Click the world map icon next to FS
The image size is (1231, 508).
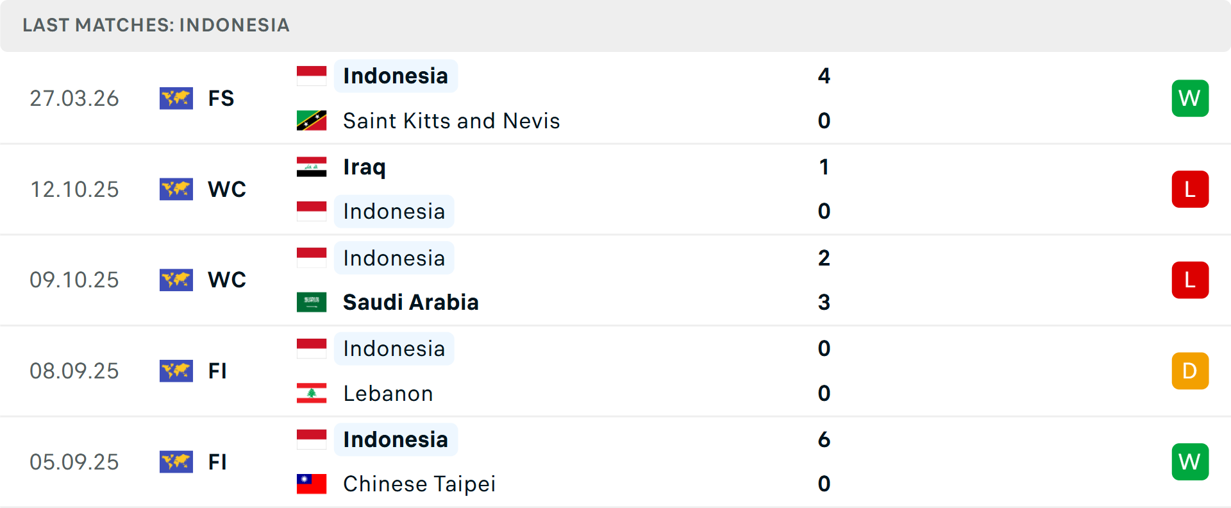(176, 98)
